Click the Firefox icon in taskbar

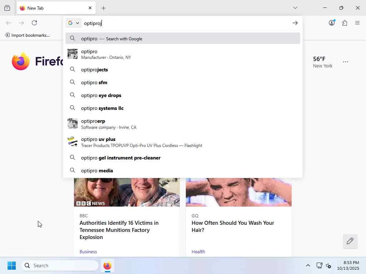tap(107, 265)
